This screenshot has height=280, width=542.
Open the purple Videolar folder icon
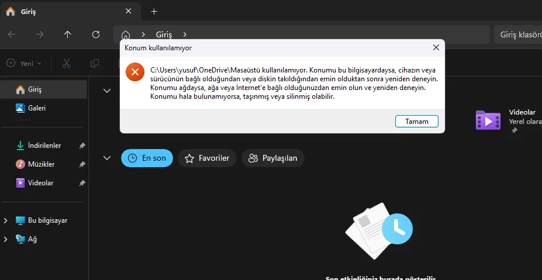pyautogui.click(x=488, y=120)
